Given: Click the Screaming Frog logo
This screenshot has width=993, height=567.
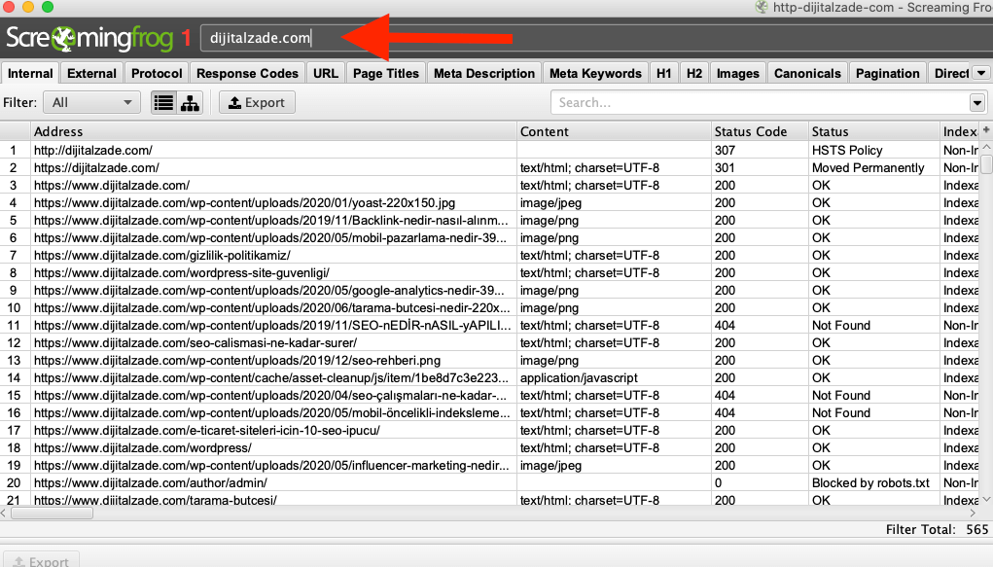Looking at the screenshot, I should coord(89,39).
